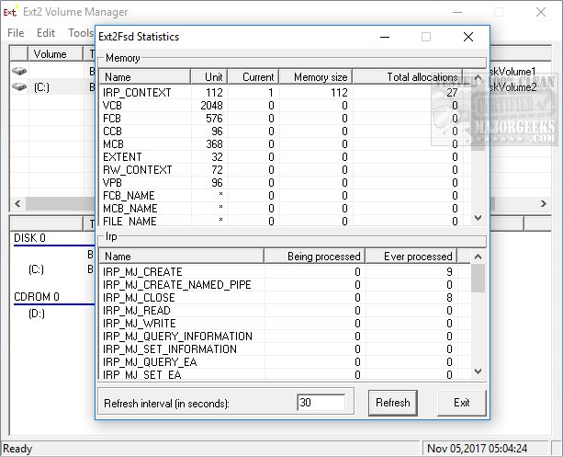The width and height of the screenshot is (563, 457).
Task: Click the Ext2 Volume Manager app icon
Action: click(x=10, y=12)
